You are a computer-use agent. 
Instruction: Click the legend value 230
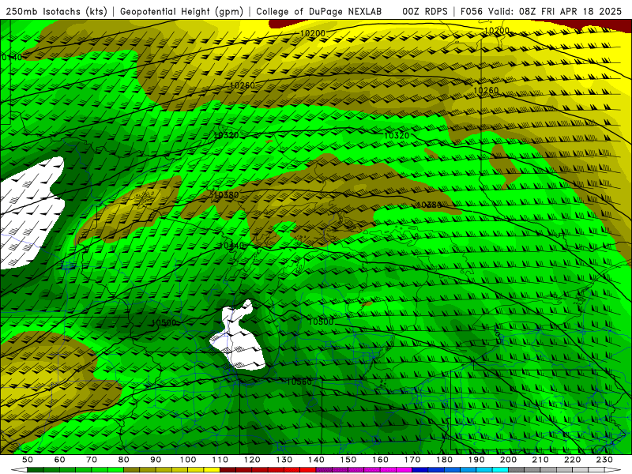tap(604, 460)
